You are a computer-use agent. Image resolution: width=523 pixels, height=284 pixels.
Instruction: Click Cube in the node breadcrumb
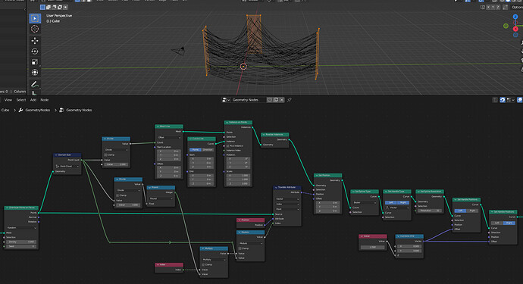pos(5,110)
